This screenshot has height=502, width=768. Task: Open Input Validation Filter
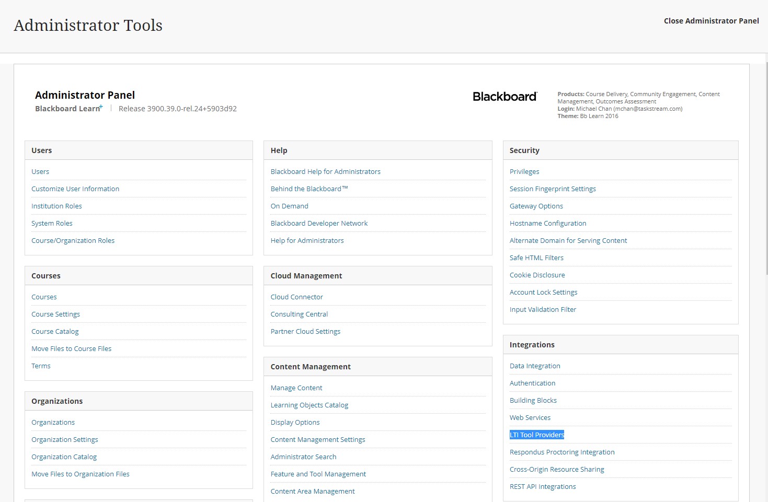tap(543, 309)
